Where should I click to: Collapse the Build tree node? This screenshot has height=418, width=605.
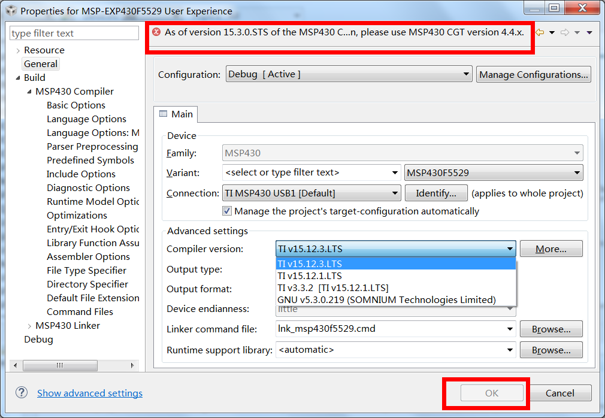point(18,78)
